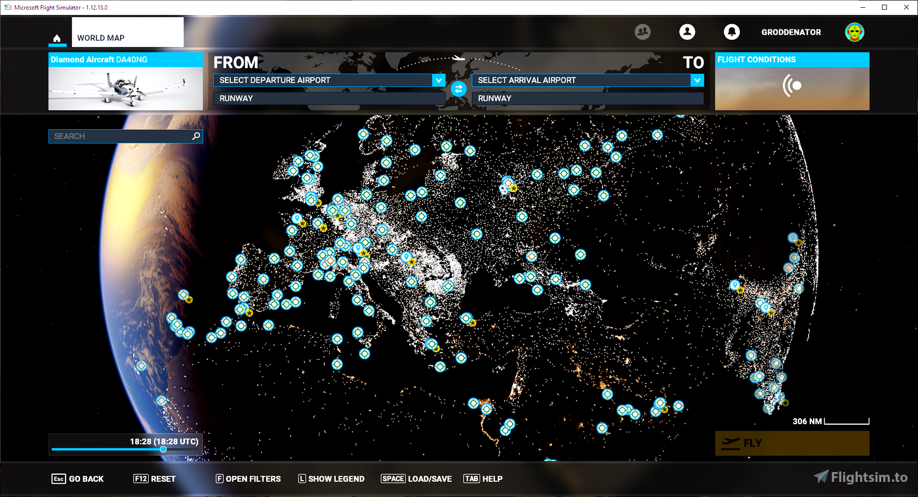Click the 306 NM map scale indicator
The height and width of the screenshot is (497, 918).
831,421
